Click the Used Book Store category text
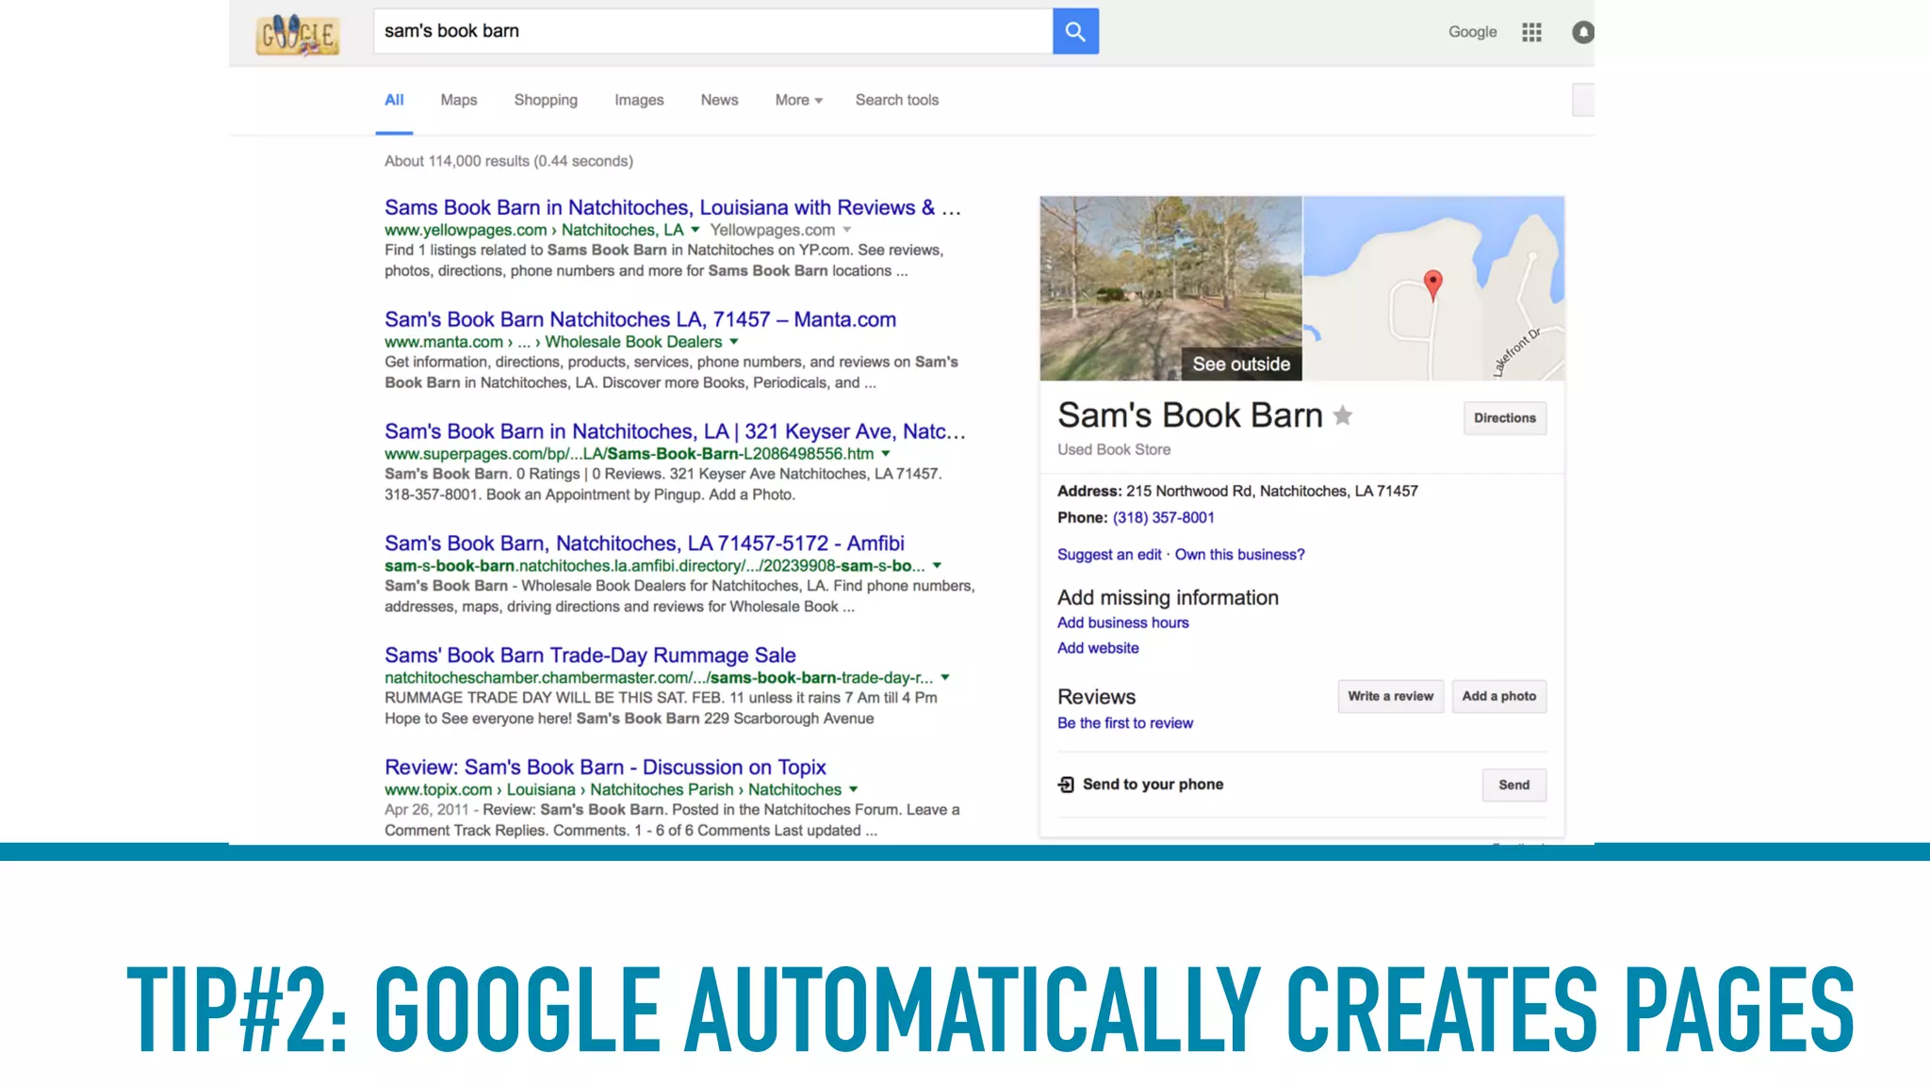 coord(1114,450)
